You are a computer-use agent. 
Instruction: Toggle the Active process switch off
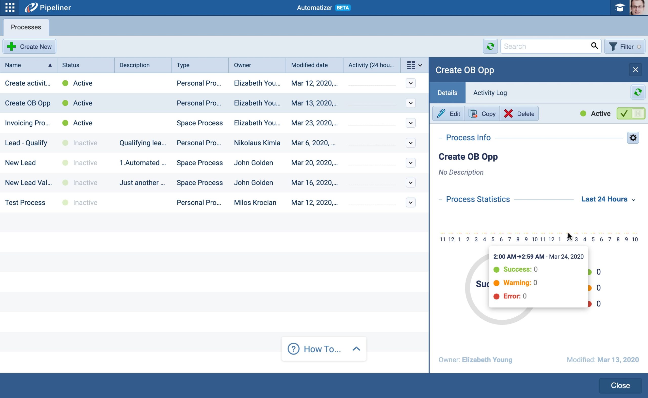[x=631, y=113]
